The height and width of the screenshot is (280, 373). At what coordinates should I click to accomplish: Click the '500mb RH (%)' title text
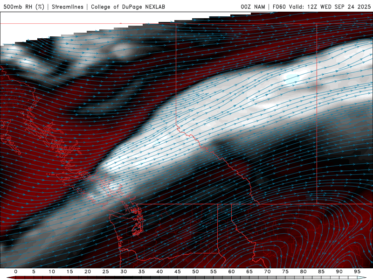click(24, 7)
